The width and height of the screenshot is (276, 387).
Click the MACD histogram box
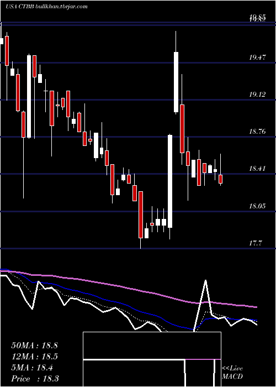(152, 359)
